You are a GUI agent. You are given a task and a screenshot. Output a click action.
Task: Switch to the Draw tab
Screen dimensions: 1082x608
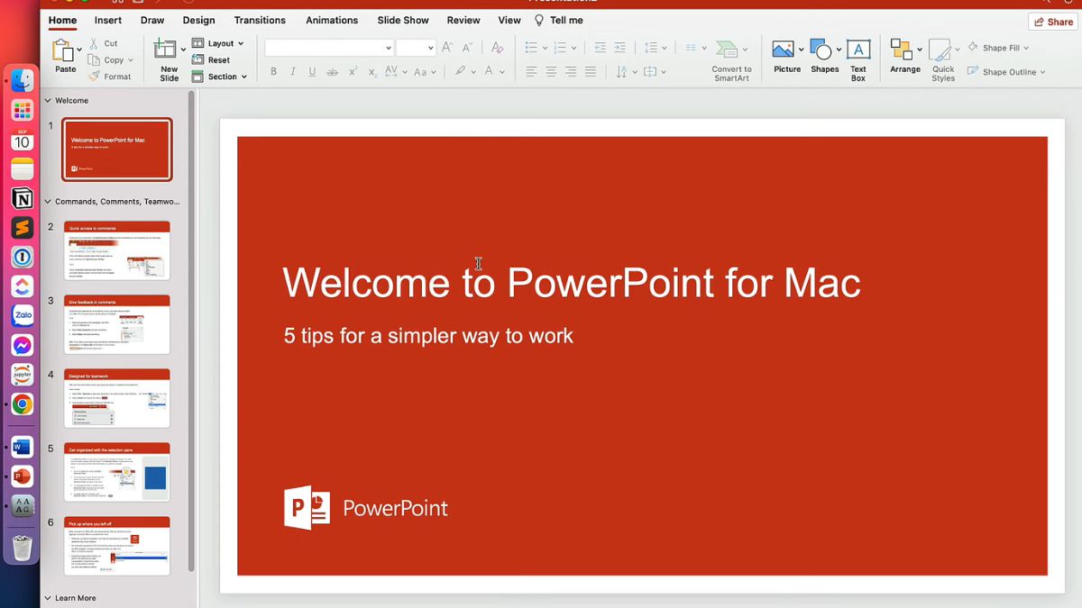152,20
